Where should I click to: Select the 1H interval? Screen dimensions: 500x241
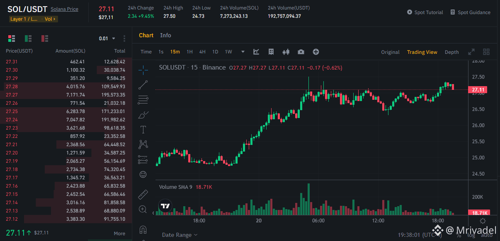point(189,52)
